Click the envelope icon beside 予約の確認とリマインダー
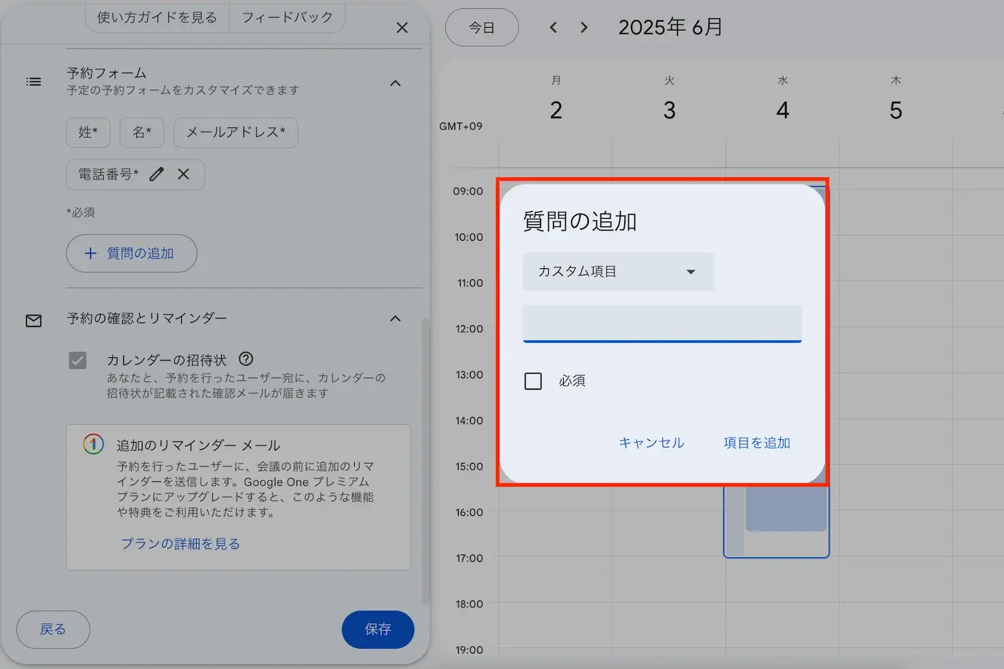 [x=33, y=321]
